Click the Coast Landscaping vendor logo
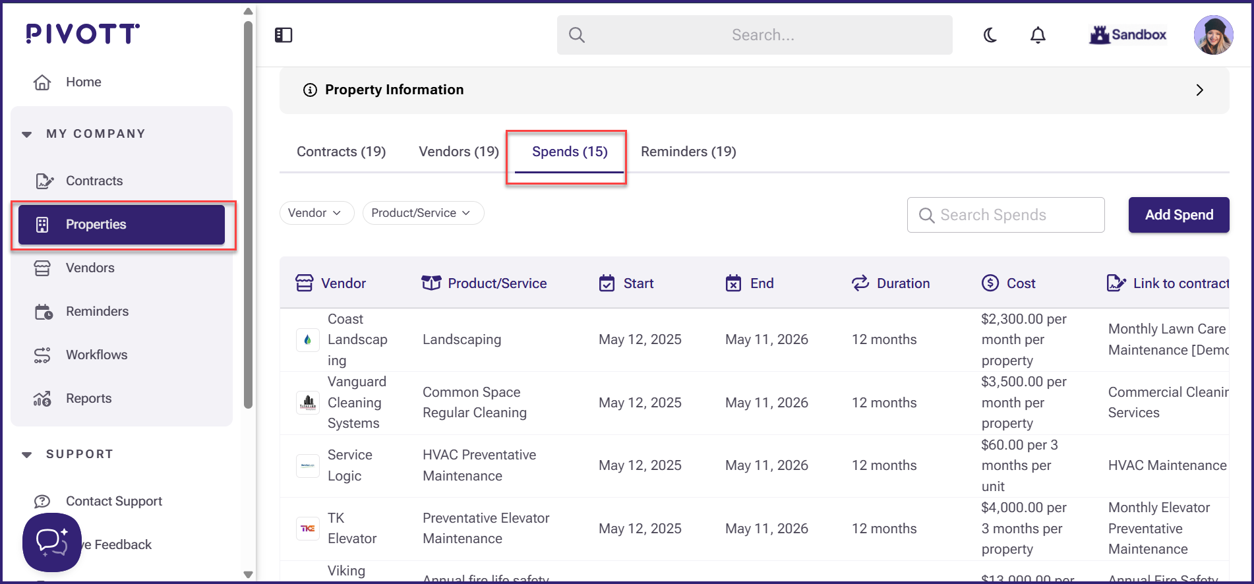Screen dimensions: 1254x584 point(308,340)
